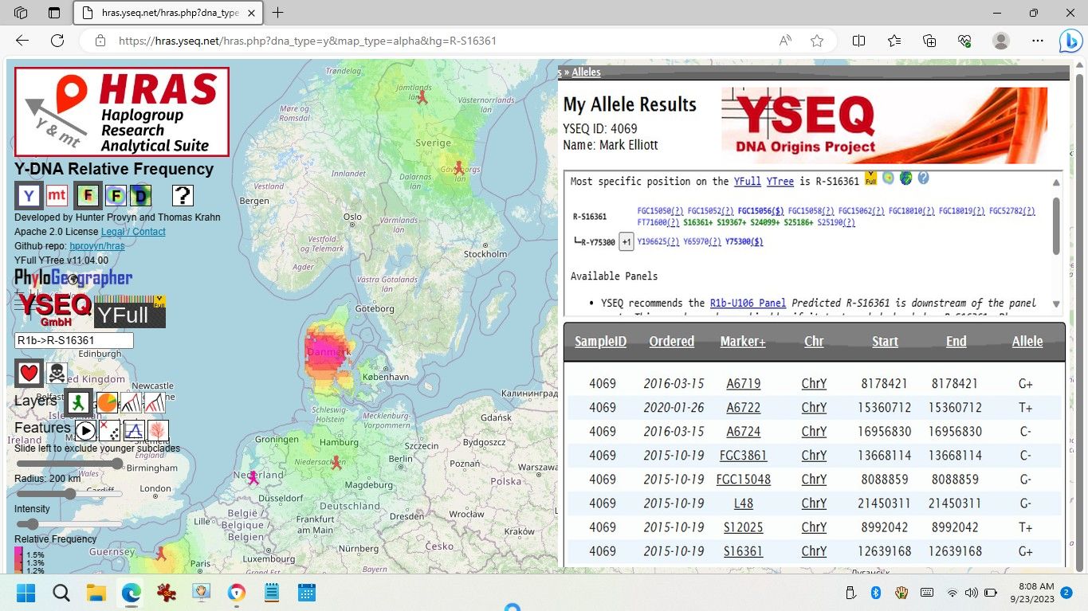Open the question mark help icon

[183, 195]
